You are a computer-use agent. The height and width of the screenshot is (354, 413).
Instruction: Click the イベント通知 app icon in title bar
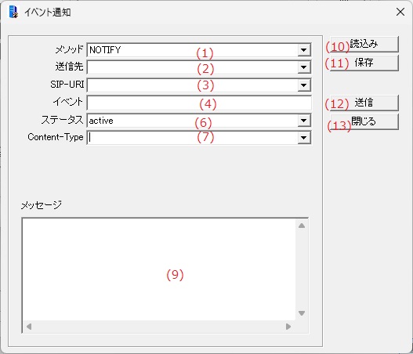pyautogui.click(x=13, y=12)
